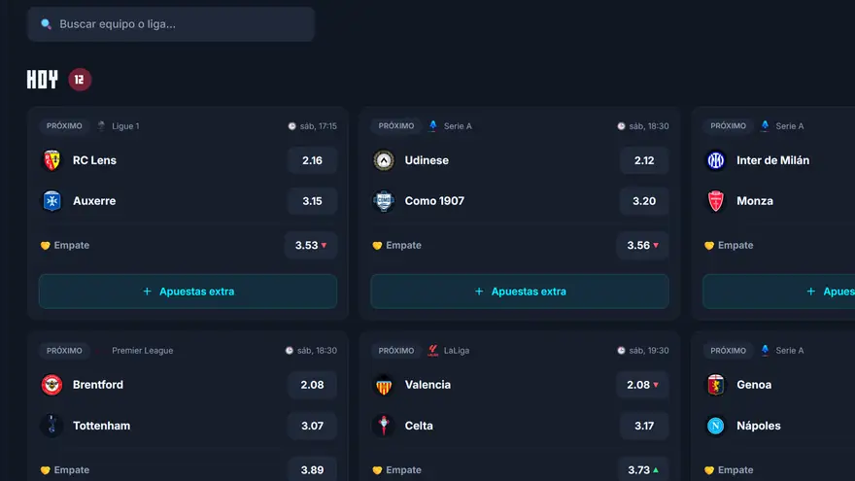Select Valencia odds 2.08
Viewport: 855px width, 481px height.
(x=643, y=385)
